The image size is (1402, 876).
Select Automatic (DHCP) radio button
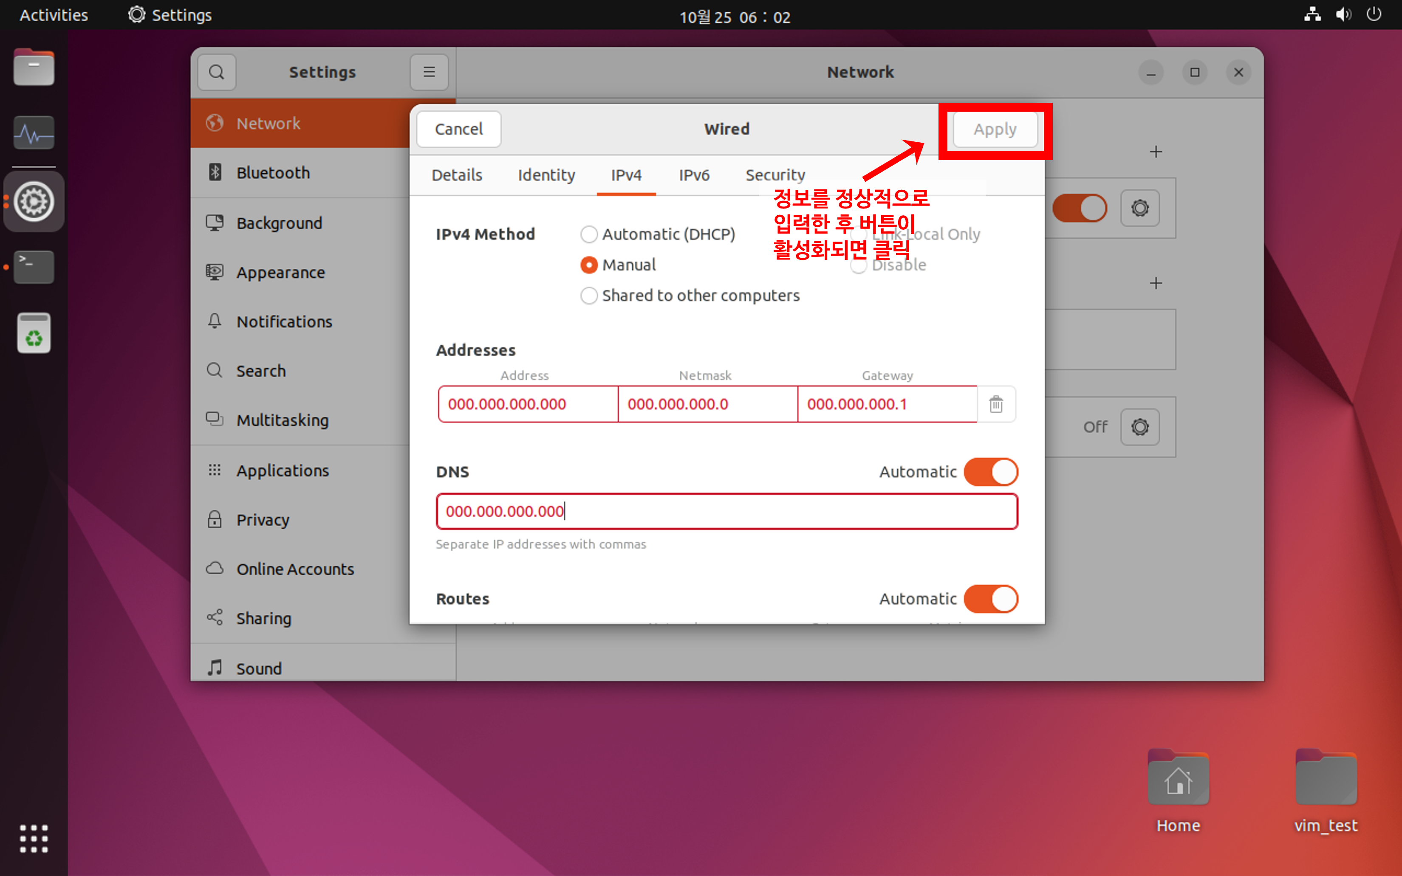pos(589,234)
